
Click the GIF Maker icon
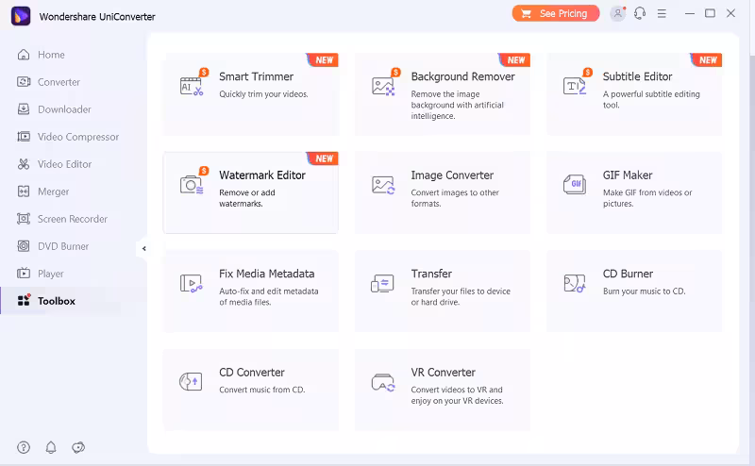tap(575, 185)
